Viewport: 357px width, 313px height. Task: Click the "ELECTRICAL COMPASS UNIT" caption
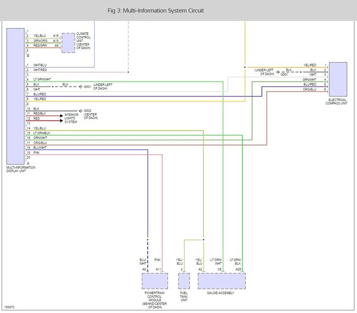pyautogui.click(x=337, y=102)
